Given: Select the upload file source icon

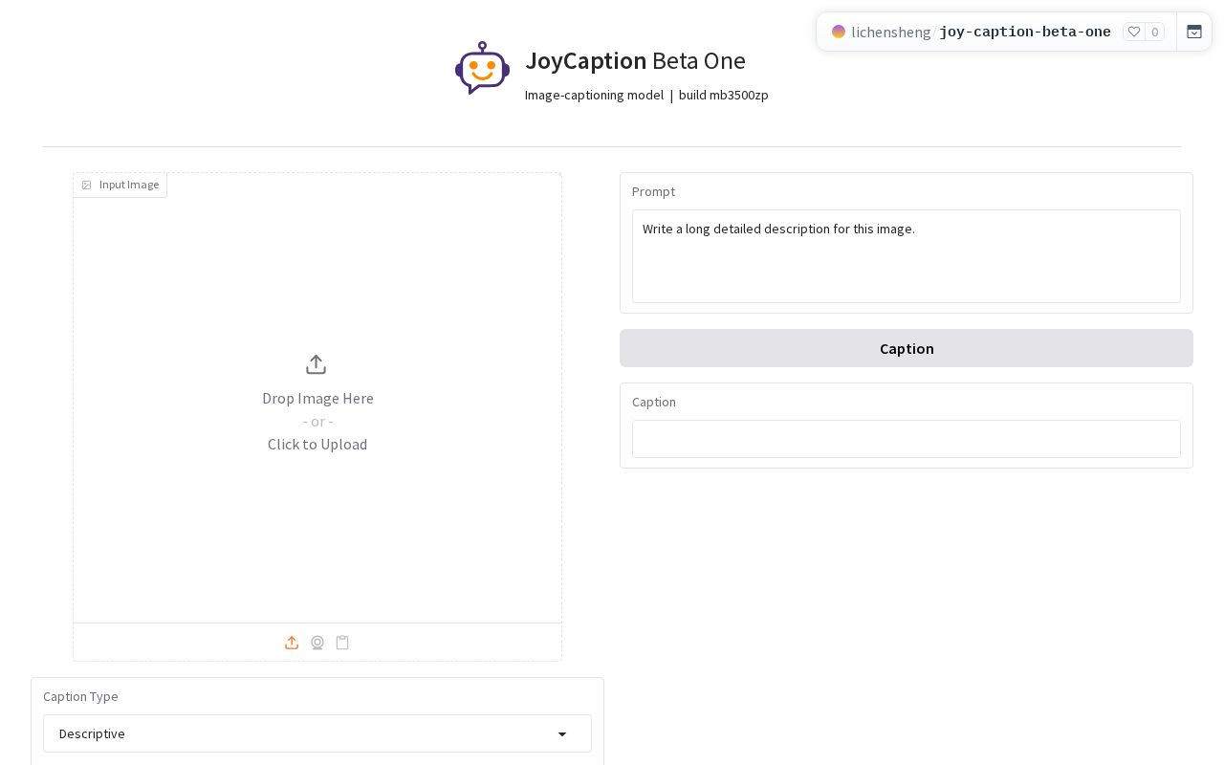Looking at the screenshot, I should pos(292,643).
